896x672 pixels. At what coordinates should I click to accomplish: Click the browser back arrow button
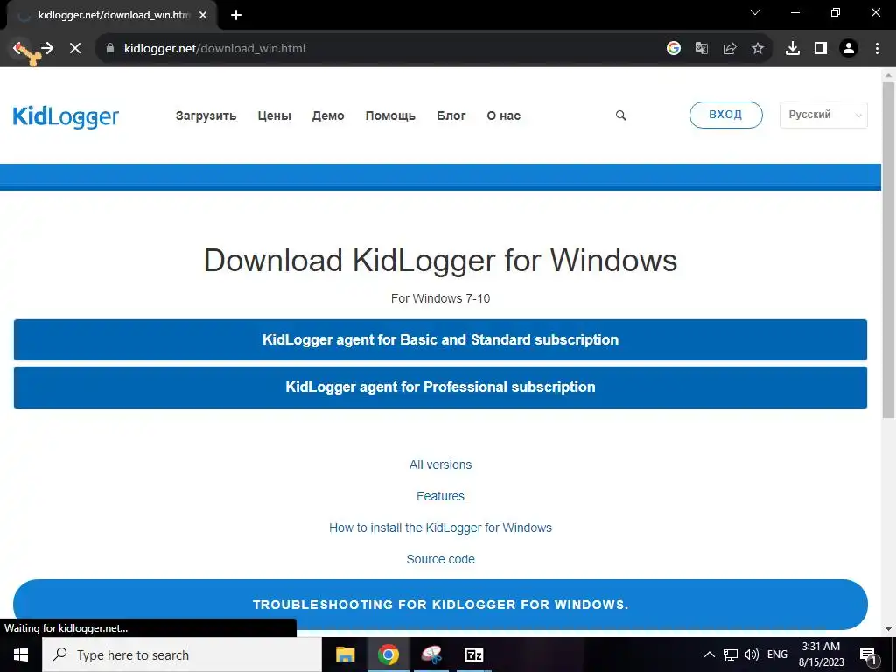point(19,49)
